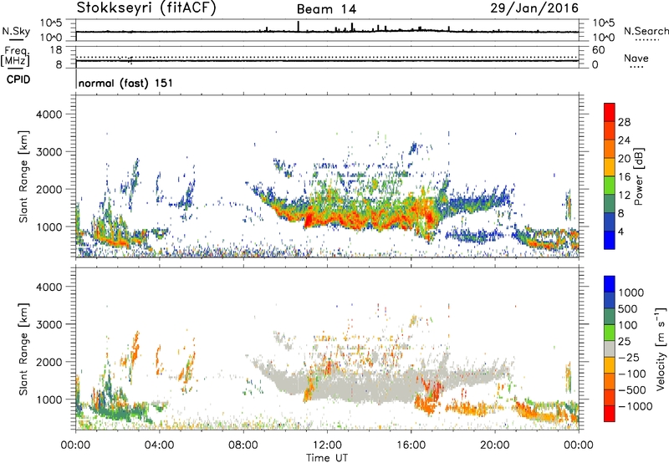
Task: Click the Time UT axis title
Action: 327,458
